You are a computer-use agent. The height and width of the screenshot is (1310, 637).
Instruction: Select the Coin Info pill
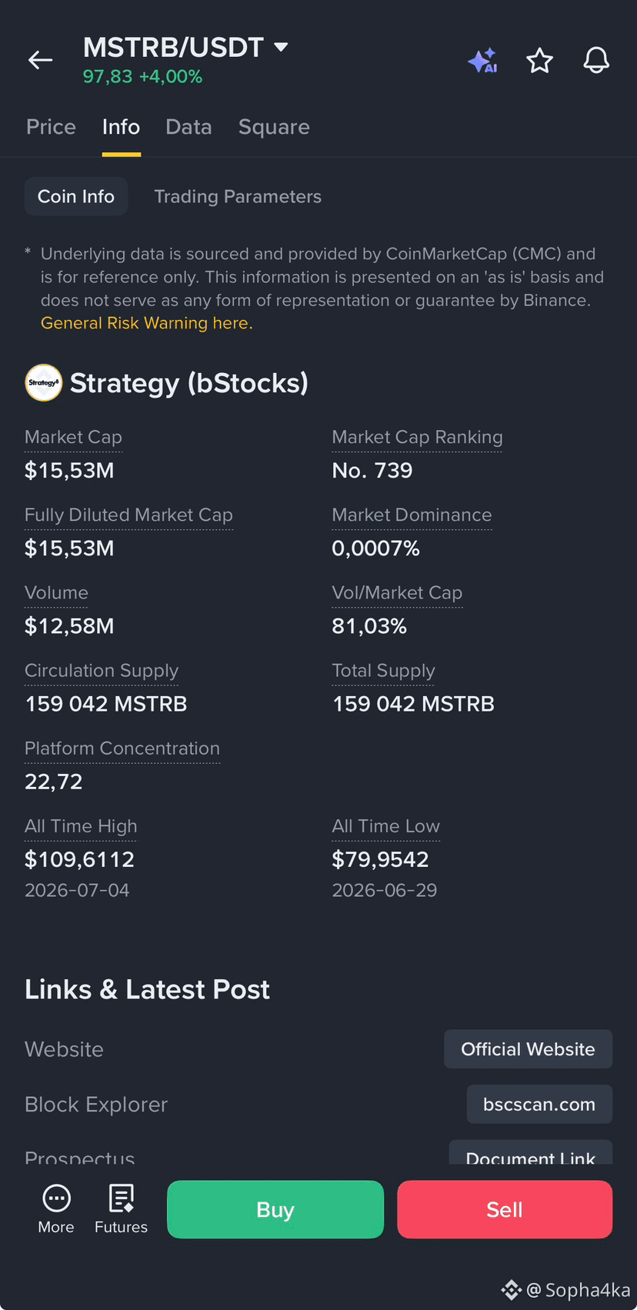pyautogui.click(x=76, y=197)
